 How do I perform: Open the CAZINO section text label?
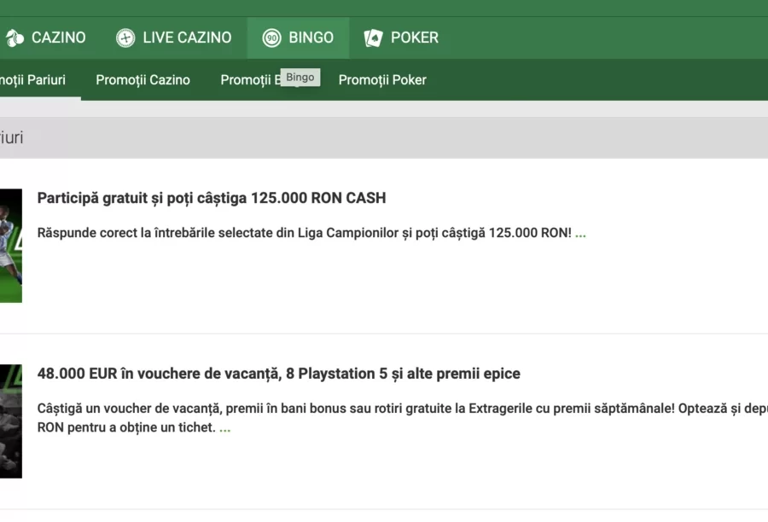click(59, 38)
